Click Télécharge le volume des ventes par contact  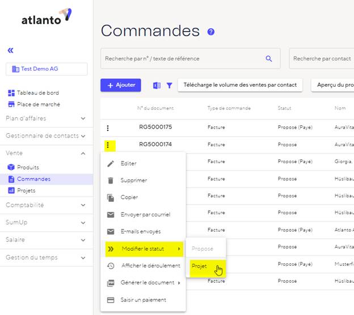click(239, 85)
